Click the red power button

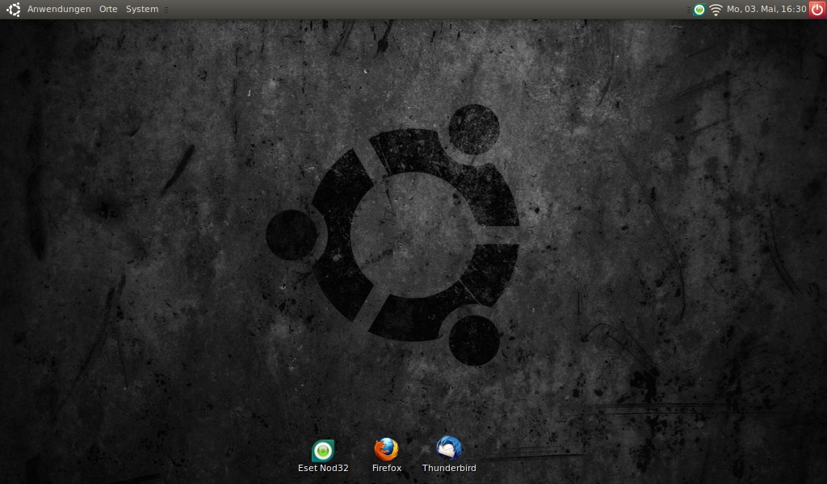pyautogui.click(x=817, y=10)
